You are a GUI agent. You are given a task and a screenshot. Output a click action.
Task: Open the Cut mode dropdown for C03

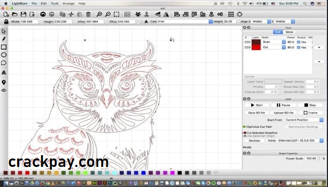pos(274,47)
